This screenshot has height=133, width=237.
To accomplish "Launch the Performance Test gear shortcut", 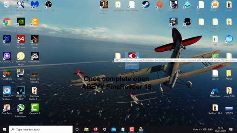I will 34,58.
